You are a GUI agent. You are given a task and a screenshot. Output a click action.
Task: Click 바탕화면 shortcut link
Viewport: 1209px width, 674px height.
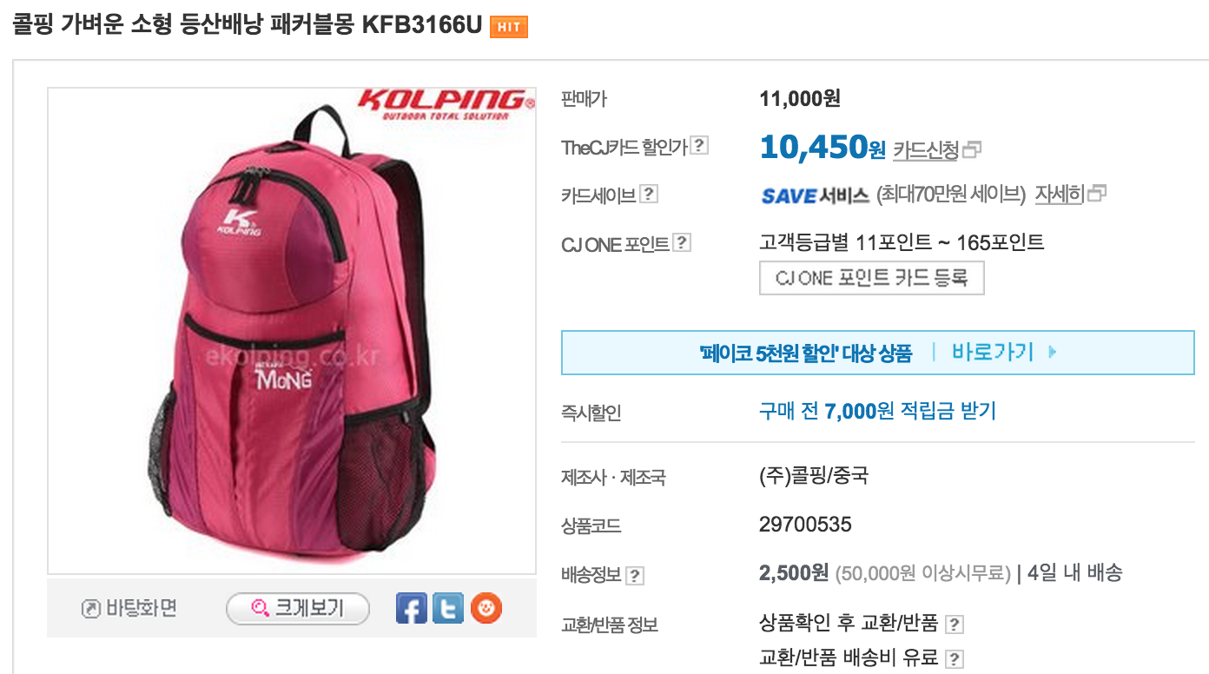129,608
